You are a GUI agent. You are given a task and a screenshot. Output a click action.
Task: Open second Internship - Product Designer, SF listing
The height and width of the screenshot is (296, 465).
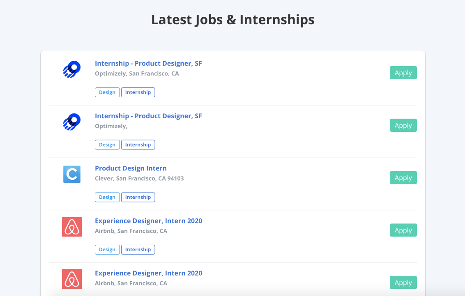pyautogui.click(x=148, y=116)
